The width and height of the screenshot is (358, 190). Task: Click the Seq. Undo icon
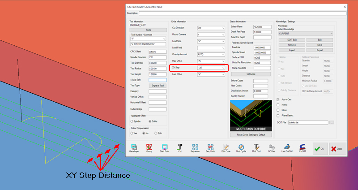click(x=211, y=147)
